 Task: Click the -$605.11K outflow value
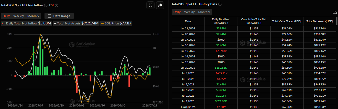coord(221,73)
